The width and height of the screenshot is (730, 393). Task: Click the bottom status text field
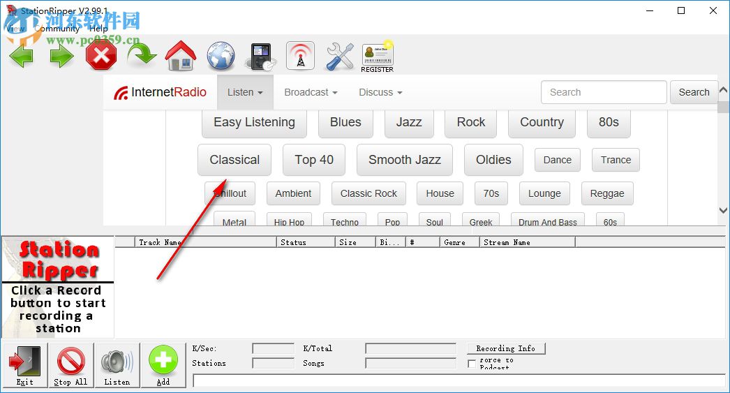pos(459,381)
